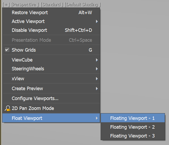Toggle the Show Grids checkbox
Screen dimensions: 169x145
(x=7, y=50)
